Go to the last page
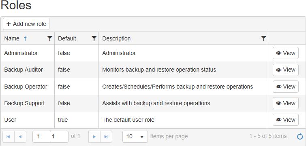306x146 pixels. (106, 137)
